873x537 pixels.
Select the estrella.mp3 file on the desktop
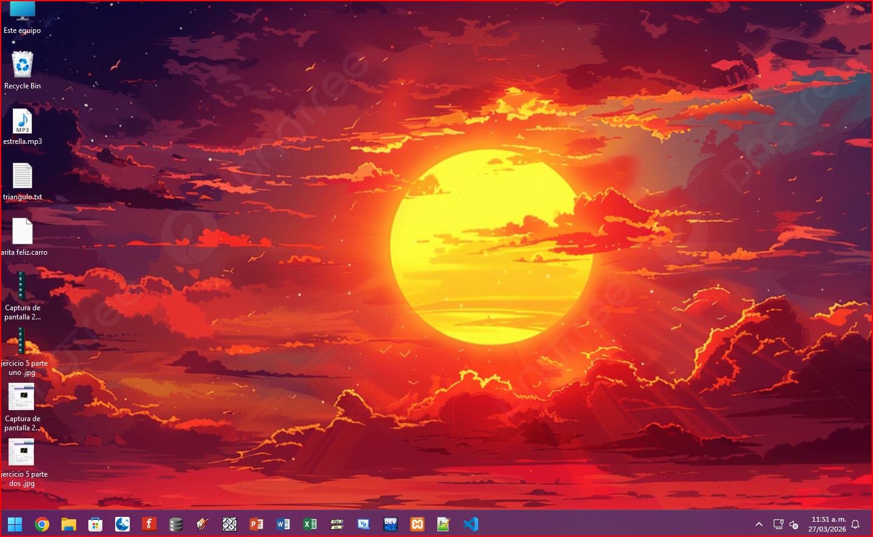click(x=23, y=121)
